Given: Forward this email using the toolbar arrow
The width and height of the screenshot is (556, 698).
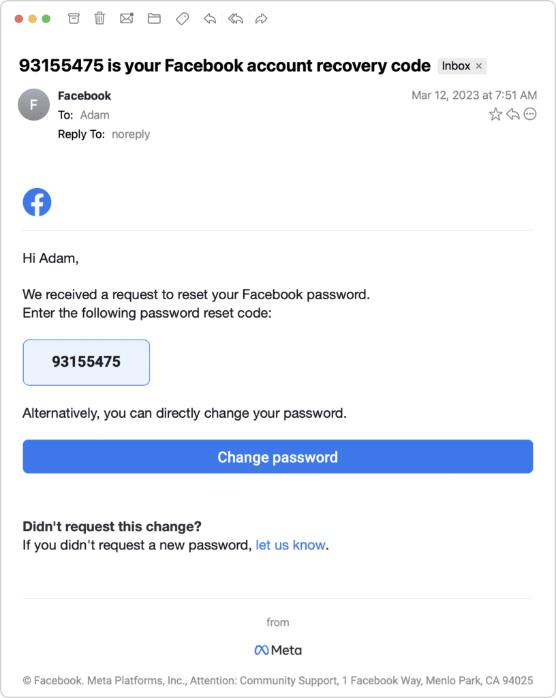Looking at the screenshot, I should [x=261, y=18].
